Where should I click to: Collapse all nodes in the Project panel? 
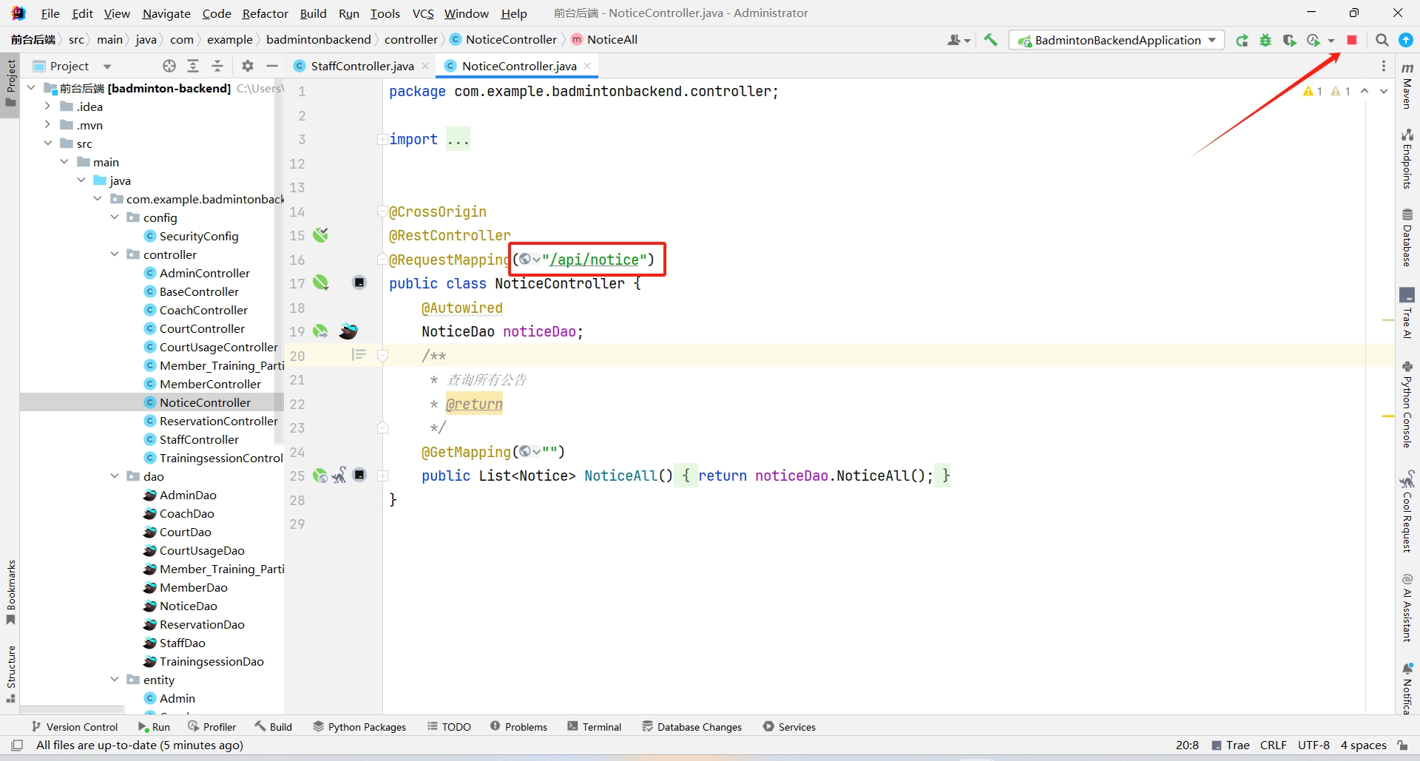click(x=217, y=66)
